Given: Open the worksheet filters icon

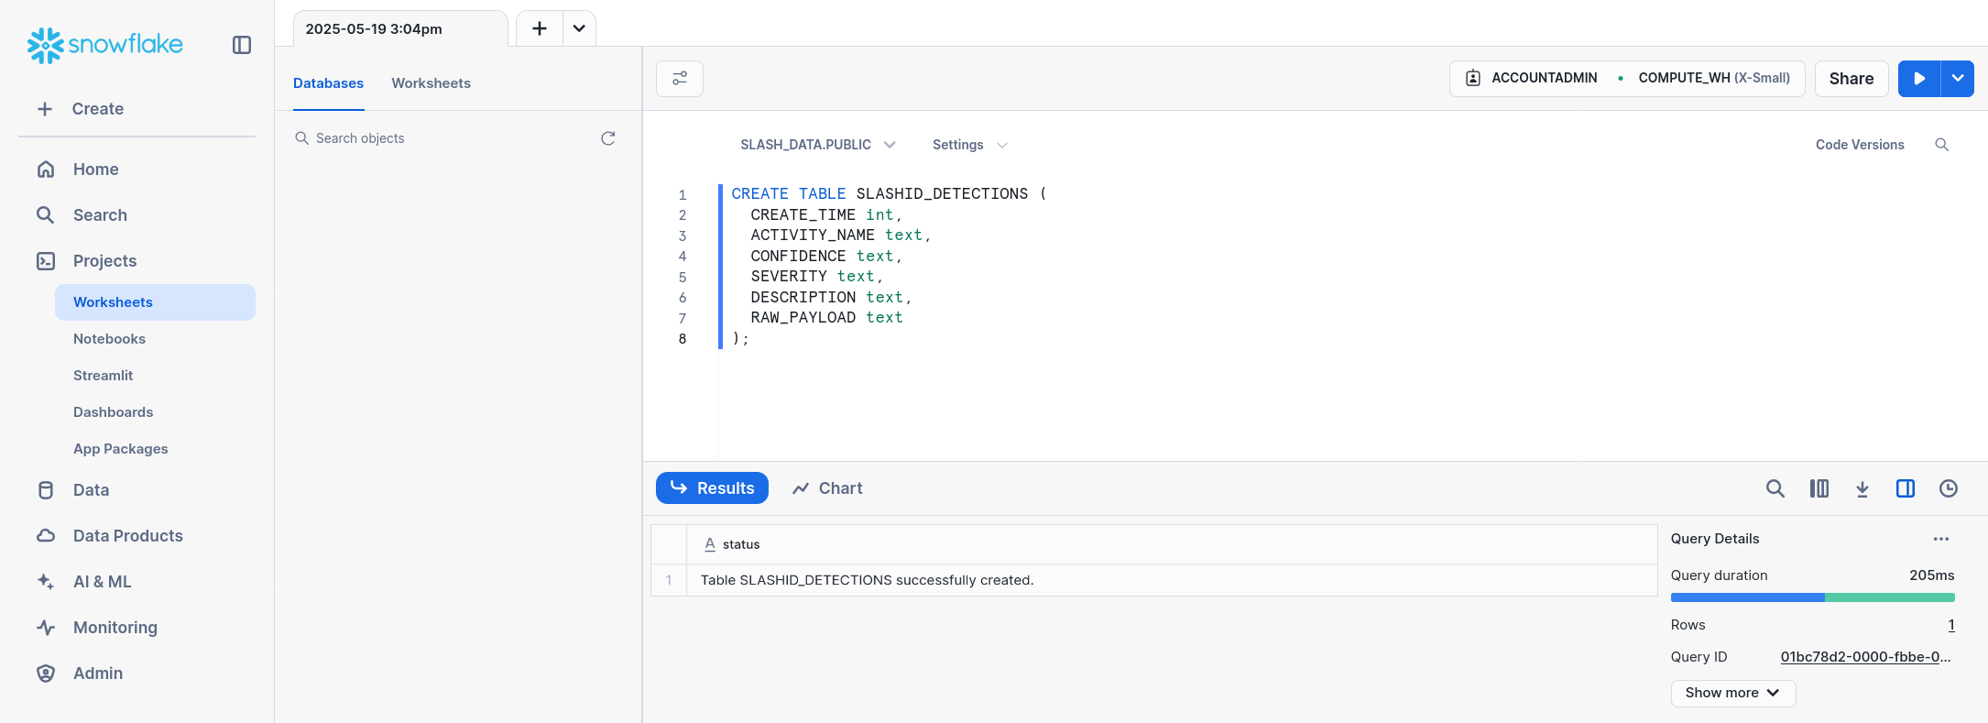Looking at the screenshot, I should coord(680,79).
